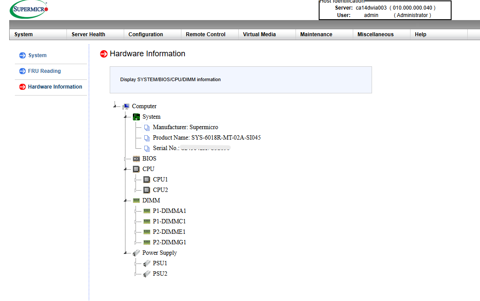The image size is (480, 301).
Task: Collapse the Power Supply tree branch
Action: (125, 253)
